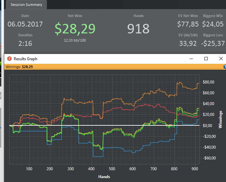Click the EV (bb/100) heading label
The image size is (226, 182).
[188, 35]
